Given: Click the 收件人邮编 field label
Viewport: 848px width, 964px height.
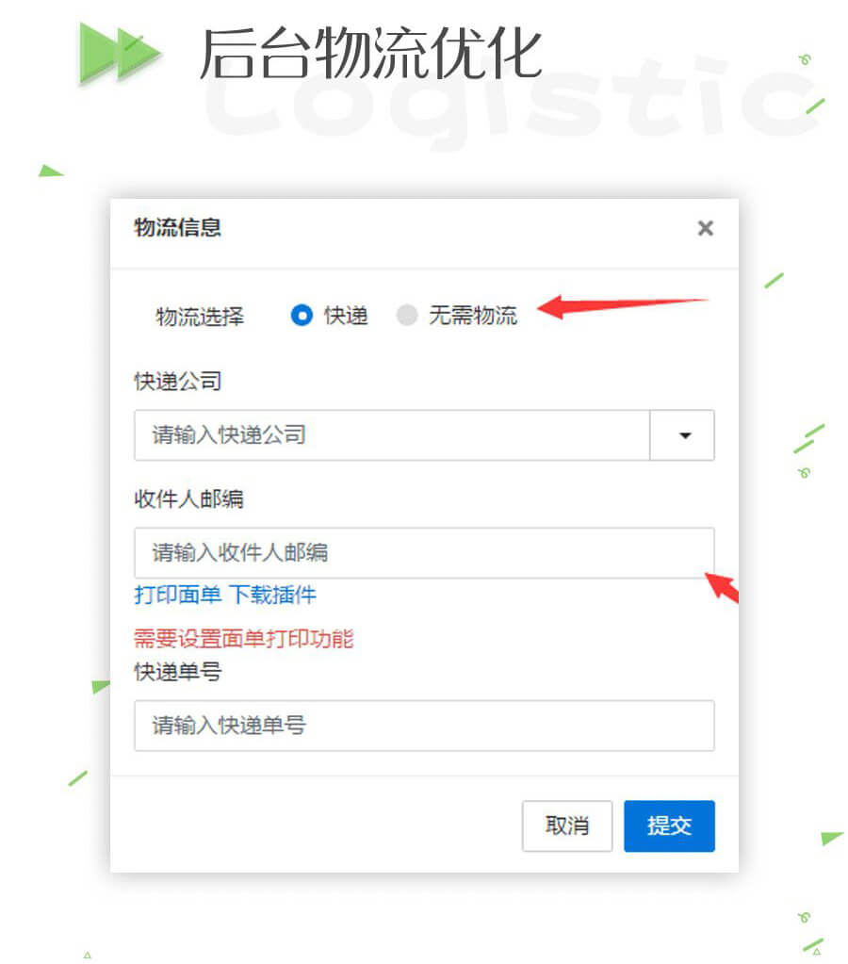Looking at the screenshot, I should [x=188, y=498].
